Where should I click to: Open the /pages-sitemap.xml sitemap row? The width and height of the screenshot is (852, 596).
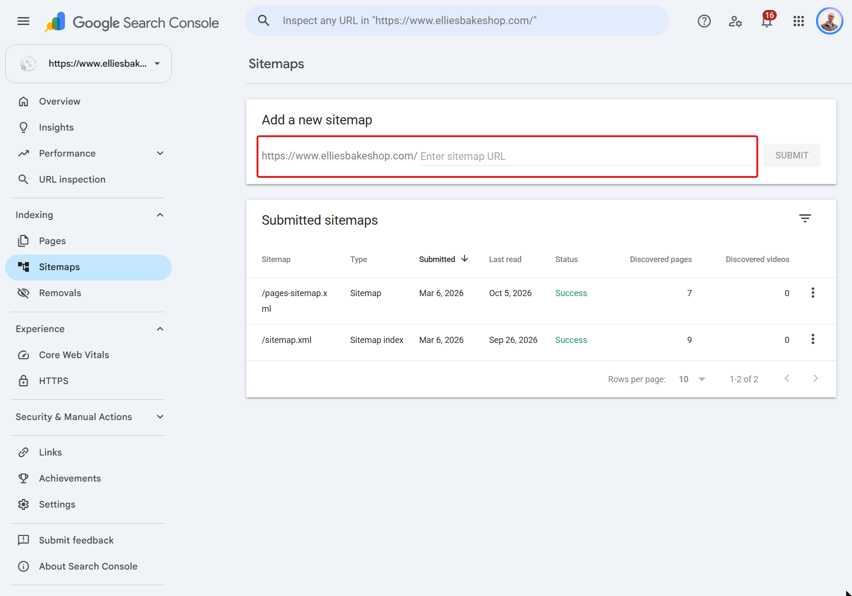[x=541, y=301]
